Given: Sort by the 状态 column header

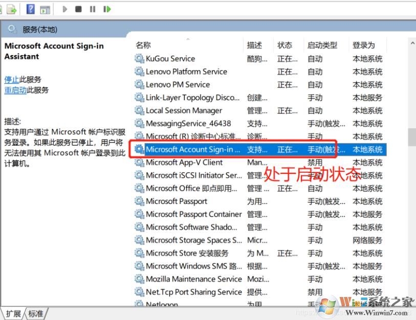Looking at the screenshot, I should (284, 45).
